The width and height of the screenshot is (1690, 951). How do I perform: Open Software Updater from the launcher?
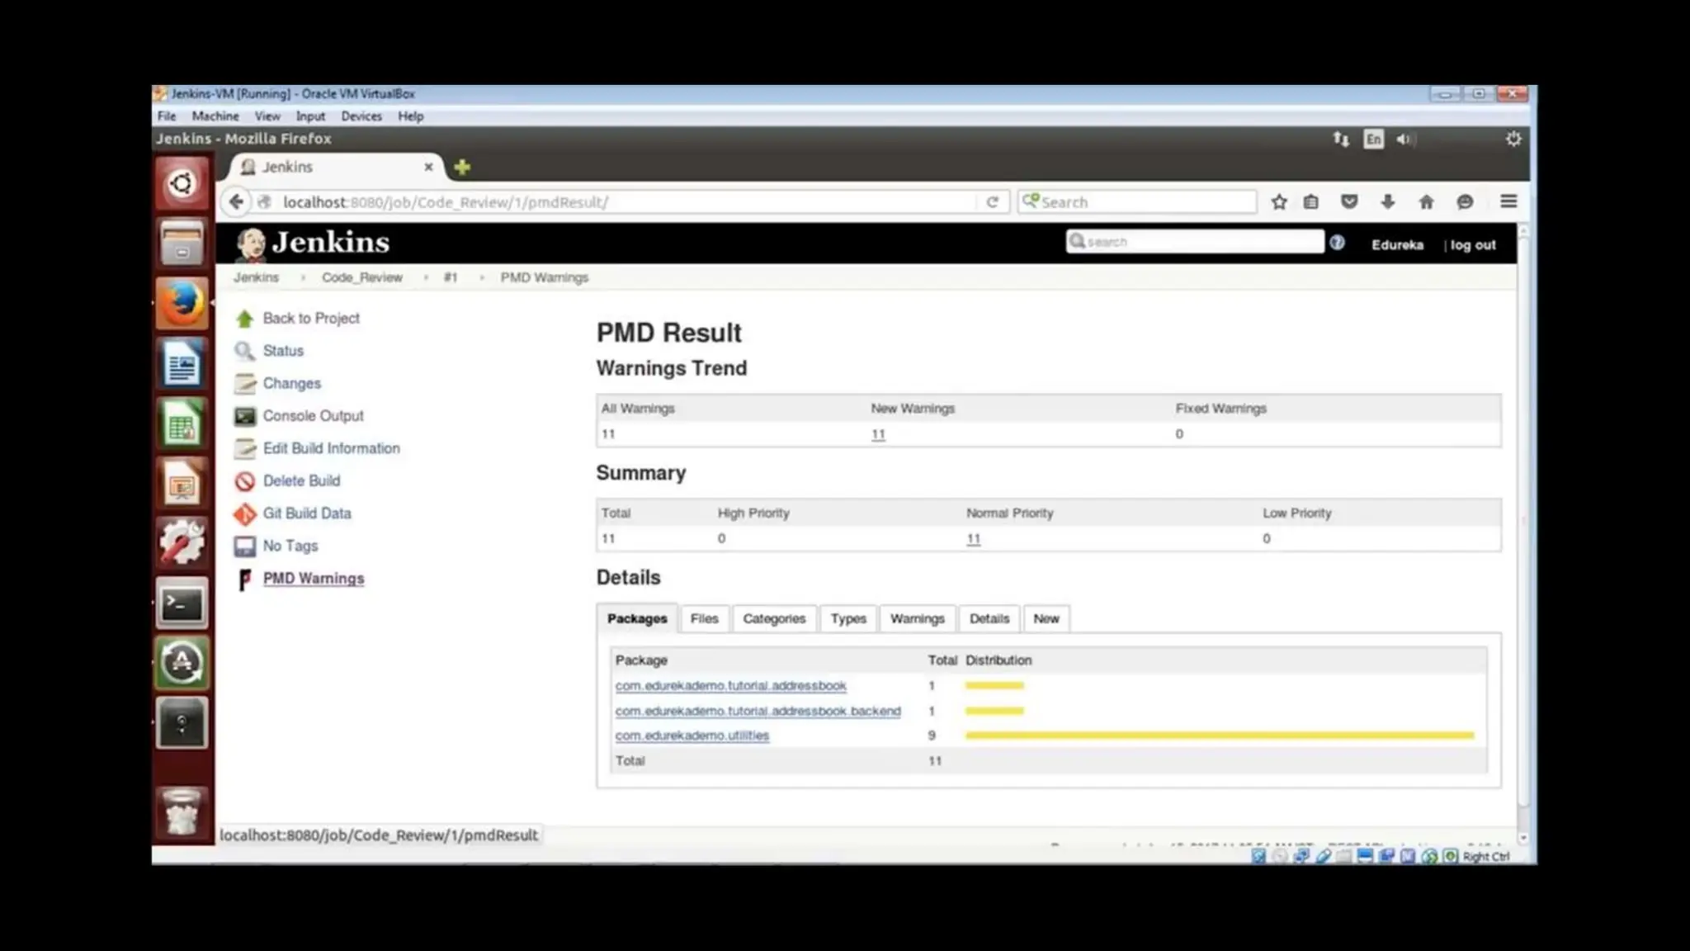click(x=182, y=663)
